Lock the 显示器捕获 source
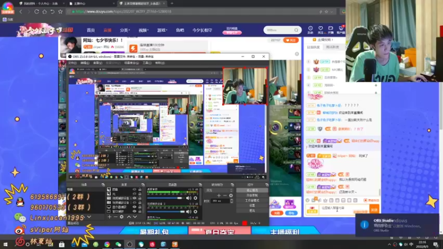 pyautogui.click(x=140, y=207)
